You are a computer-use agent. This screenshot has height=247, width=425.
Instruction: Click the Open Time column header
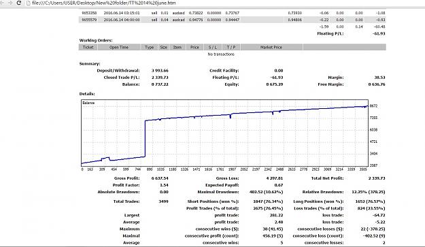pyautogui.click(x=119, y=47)
